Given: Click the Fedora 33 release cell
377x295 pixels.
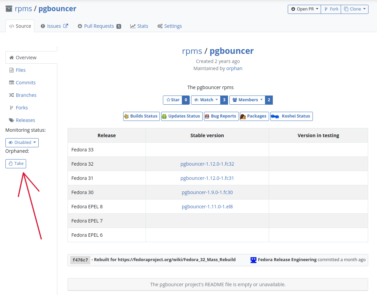Looking at the screenshot, I should [x=107, y=150].
